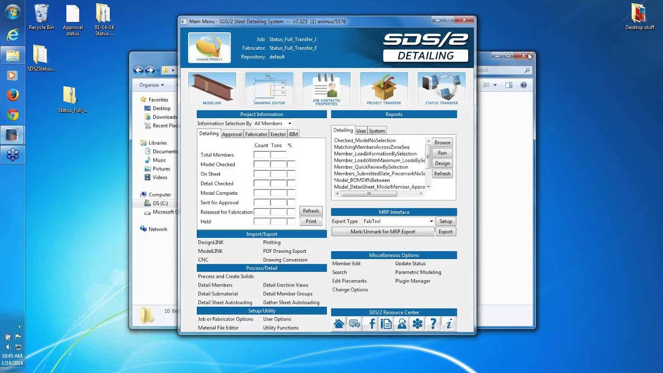
Task: Open the Change Project icon
Action: [209, 48]
